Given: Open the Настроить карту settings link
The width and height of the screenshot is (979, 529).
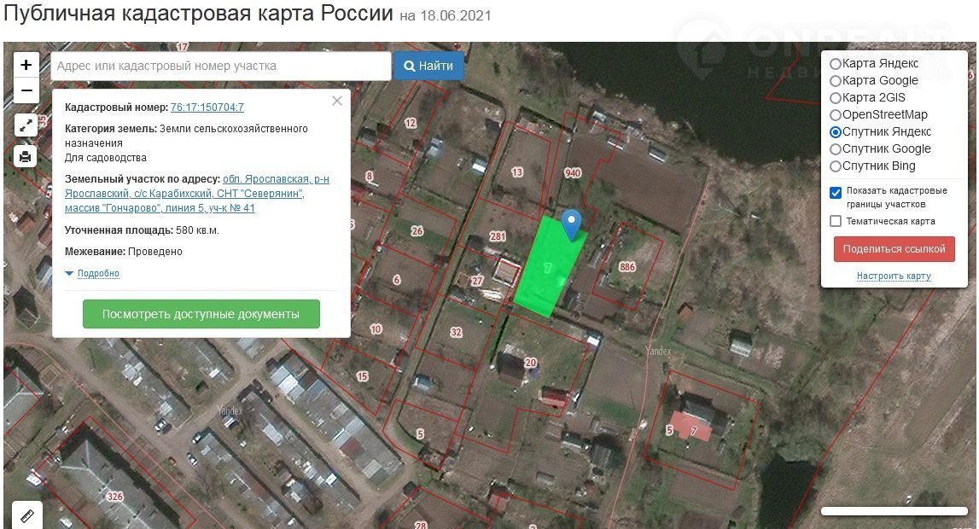Looking at the screenshot, I should (x=894, y=276).
